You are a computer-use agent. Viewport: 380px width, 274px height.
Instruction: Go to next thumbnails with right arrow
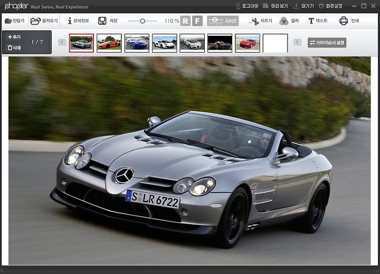tap(297, 42)
